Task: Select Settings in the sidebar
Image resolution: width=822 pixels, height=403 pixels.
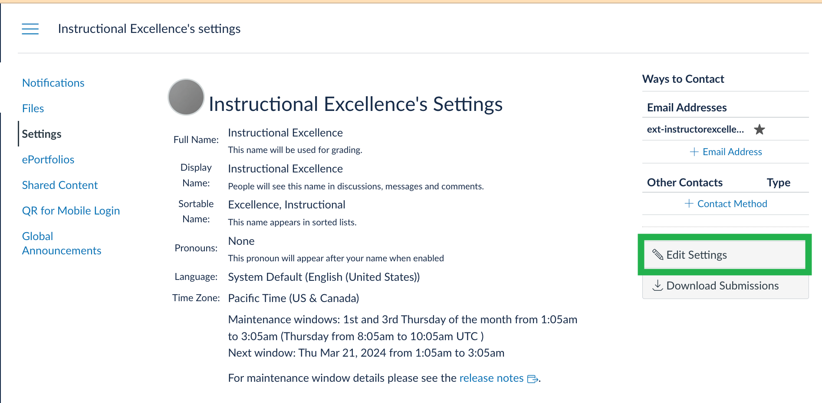Action: pyautogui.click(x=42, y=134)
